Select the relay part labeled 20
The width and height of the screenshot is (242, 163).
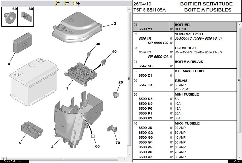click(x=115, y=94)
